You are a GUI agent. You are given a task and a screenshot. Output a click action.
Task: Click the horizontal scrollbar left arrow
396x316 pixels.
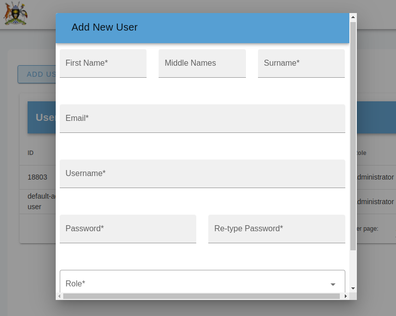coord(59,296)
